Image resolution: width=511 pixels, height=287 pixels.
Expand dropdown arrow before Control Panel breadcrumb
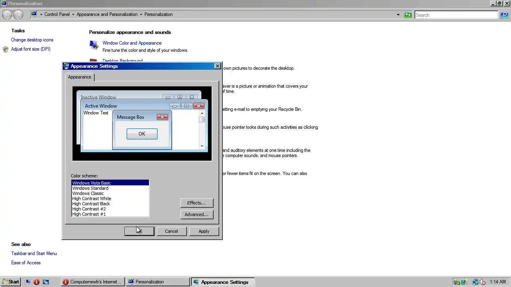click(41, 14)
